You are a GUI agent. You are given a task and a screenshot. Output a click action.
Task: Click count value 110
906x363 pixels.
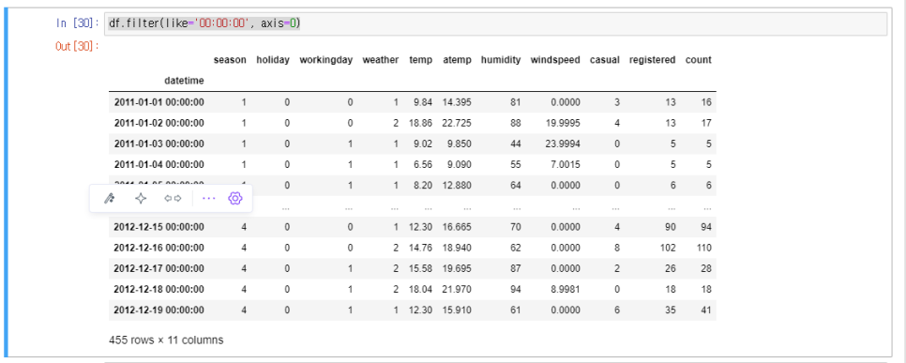click(704, 248)
